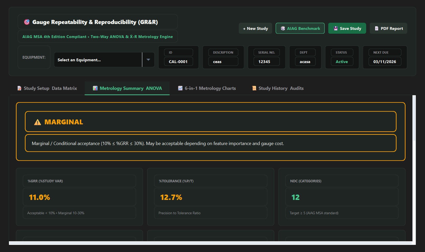Click the department value acasa

point(305,62)
